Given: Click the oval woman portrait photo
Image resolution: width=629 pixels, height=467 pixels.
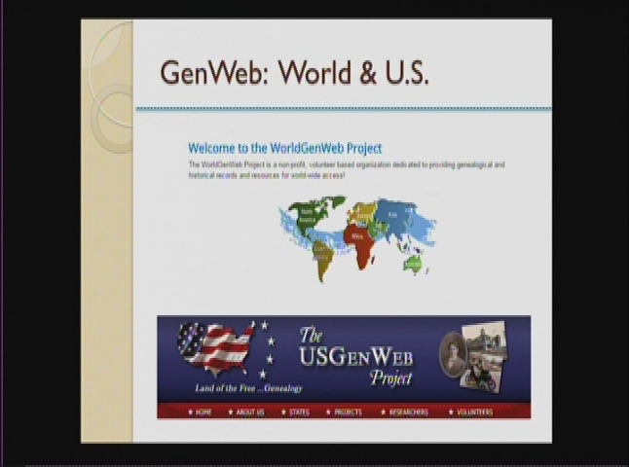Looking at the screenshot, I should point(453,355).
